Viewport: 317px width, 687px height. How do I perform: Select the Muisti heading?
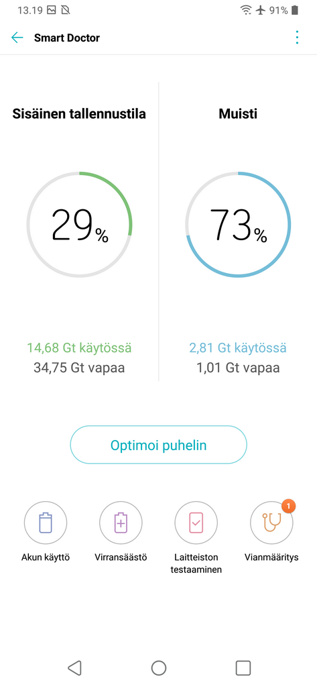238,114
